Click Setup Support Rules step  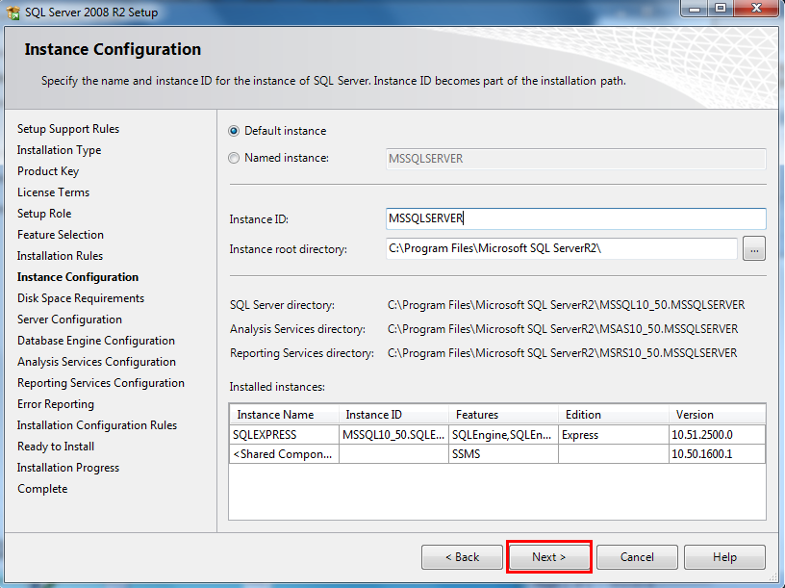click(x=68, y=129)
